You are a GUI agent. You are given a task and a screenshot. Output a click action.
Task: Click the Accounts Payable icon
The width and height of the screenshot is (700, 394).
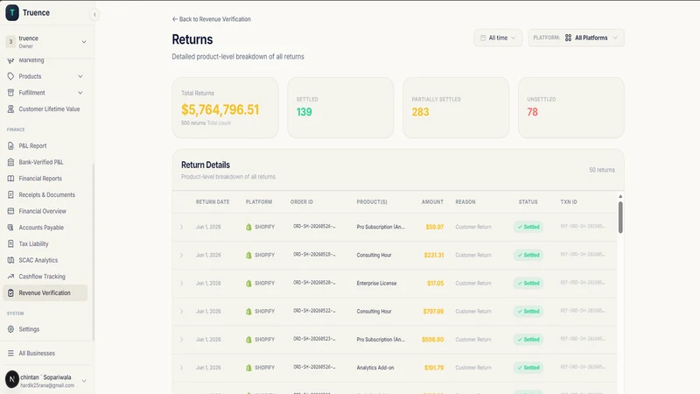10,228
